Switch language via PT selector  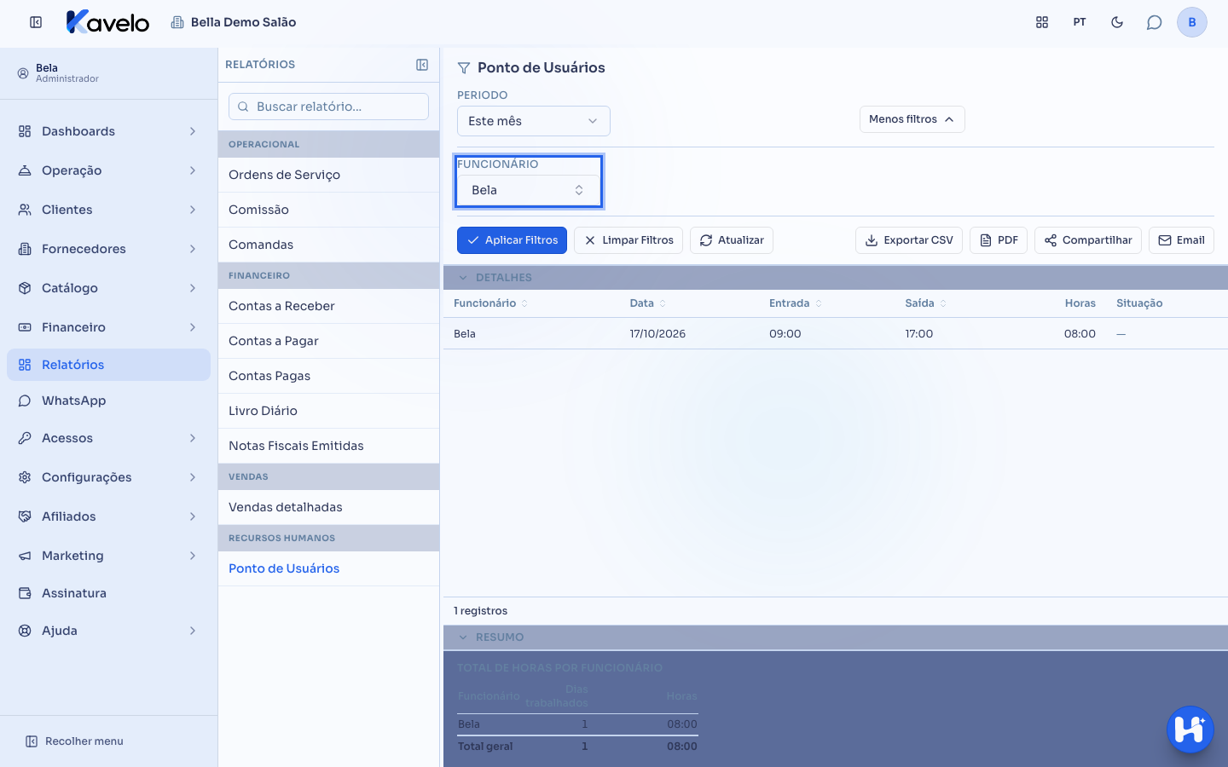pos(1080,22)
